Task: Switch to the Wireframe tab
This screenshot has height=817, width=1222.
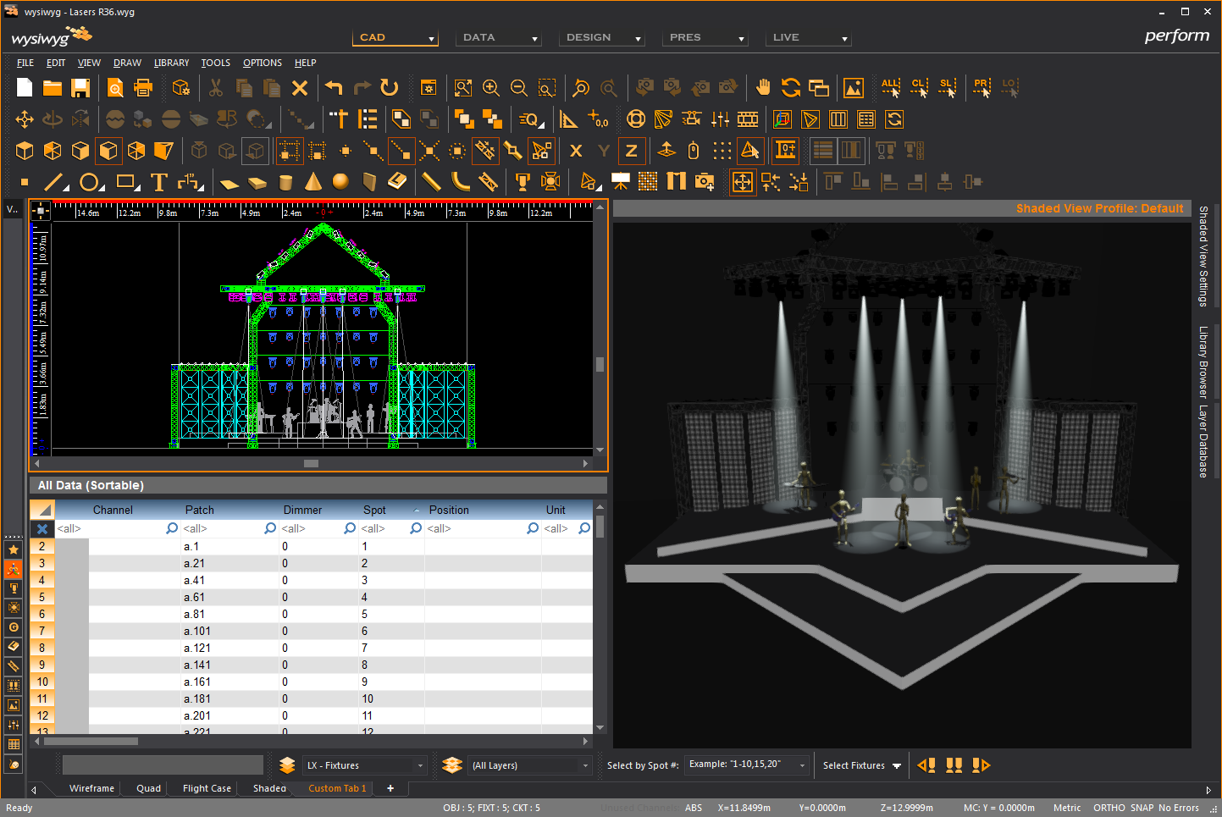Action: pos(91,788)
